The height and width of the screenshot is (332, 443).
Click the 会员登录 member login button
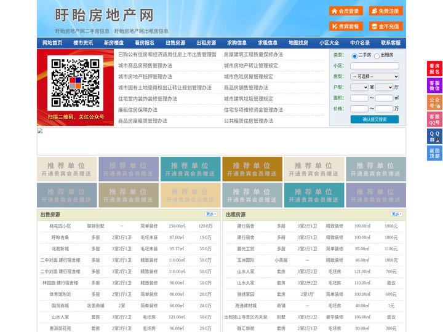(x=346, y=11)
